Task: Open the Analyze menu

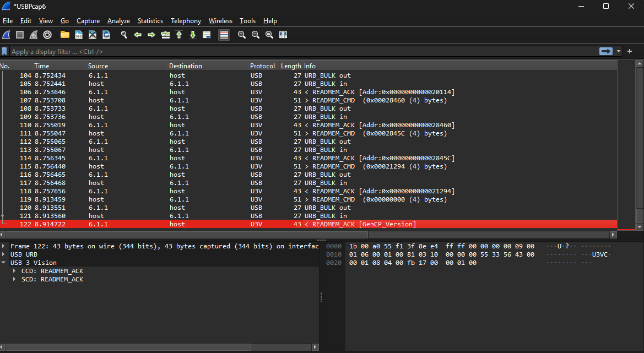Action: (x=118, y=21)
